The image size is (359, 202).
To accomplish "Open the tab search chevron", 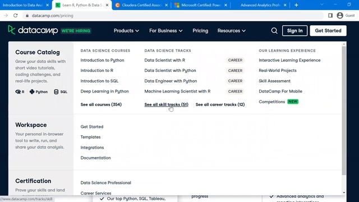I will coord(321,4).
